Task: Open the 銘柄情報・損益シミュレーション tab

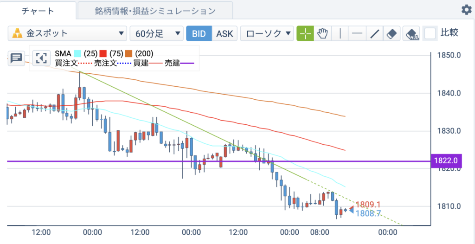Action: pyautogui.click(x=155, y=11)
